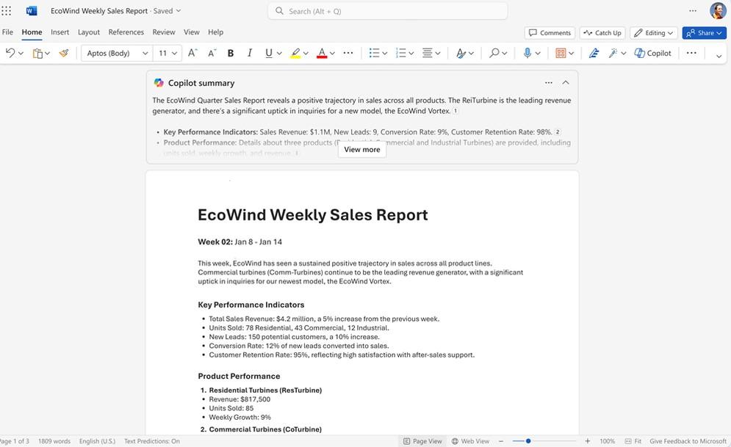Toggle bold formatting

[x=231, y=53]
